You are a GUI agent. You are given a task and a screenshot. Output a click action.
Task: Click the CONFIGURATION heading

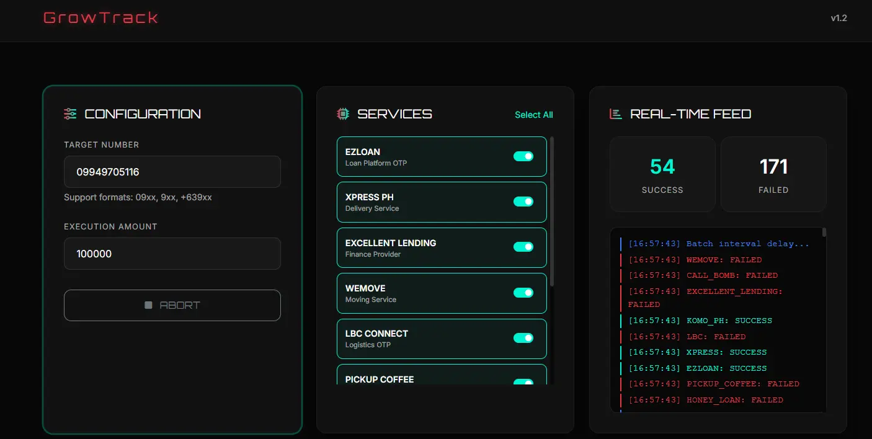[143, 114]
